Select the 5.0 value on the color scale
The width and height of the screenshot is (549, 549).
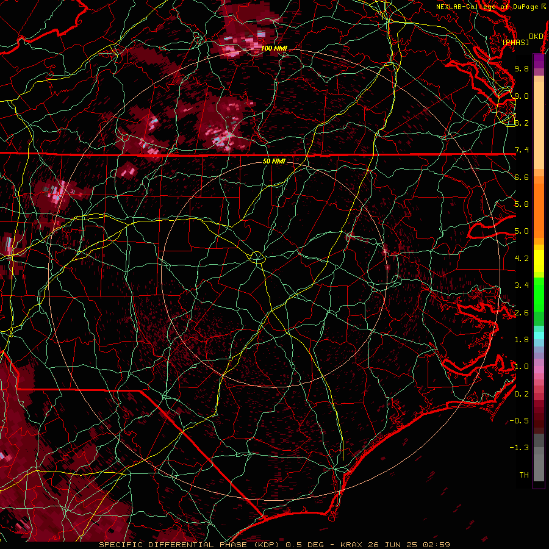(x=522, y=231)
